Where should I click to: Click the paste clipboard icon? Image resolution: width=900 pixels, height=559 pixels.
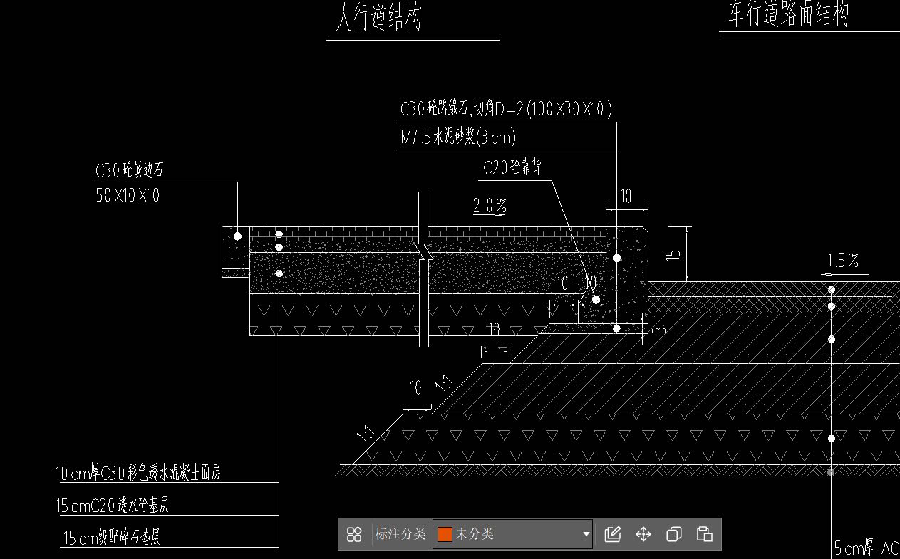click(x=705, y=534)
